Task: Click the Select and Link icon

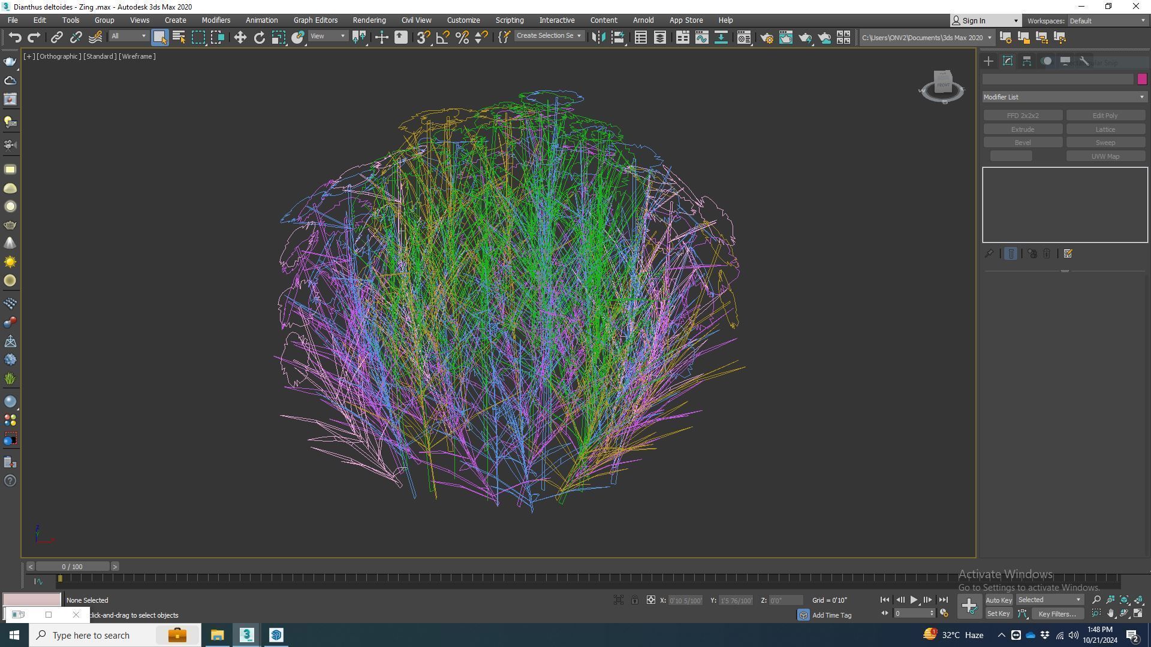Action: 56,38
